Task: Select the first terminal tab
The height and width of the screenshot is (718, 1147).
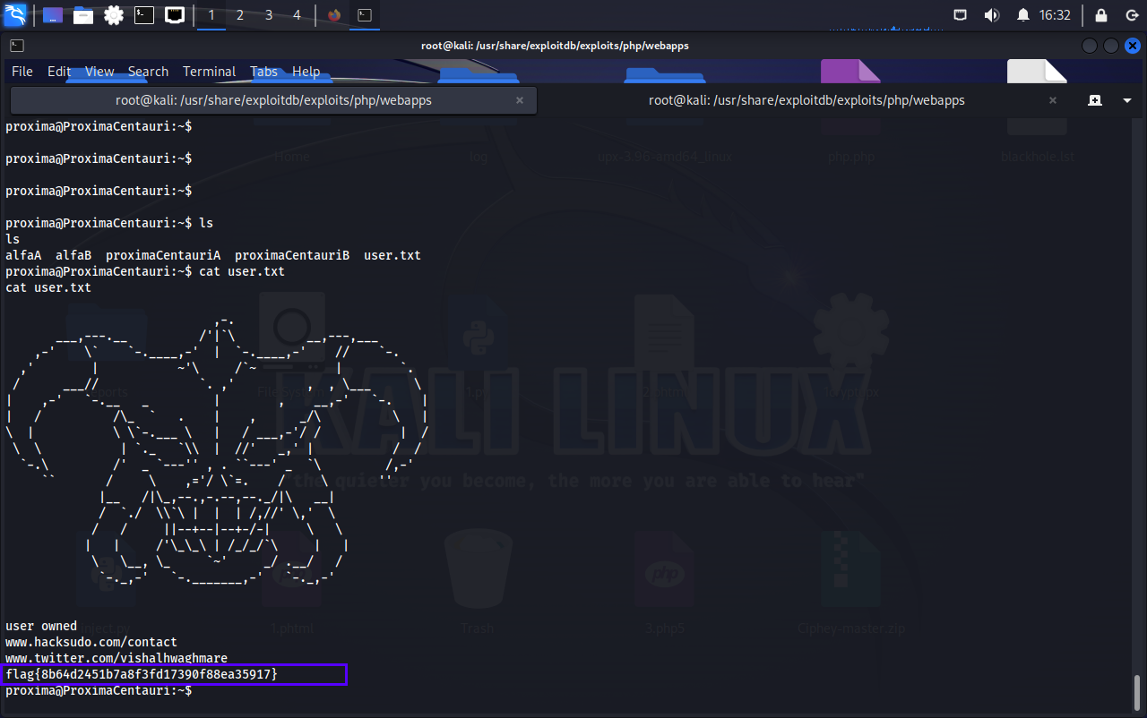Action: pyautogui.click(x=273, y=100)
